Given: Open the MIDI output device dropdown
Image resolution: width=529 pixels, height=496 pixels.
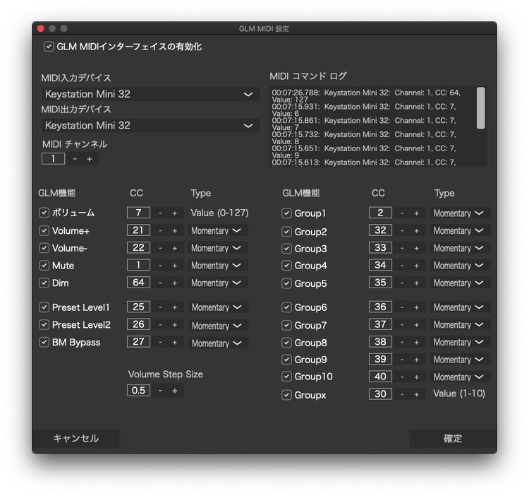Looking at the screenshot, I should point(150,126).
